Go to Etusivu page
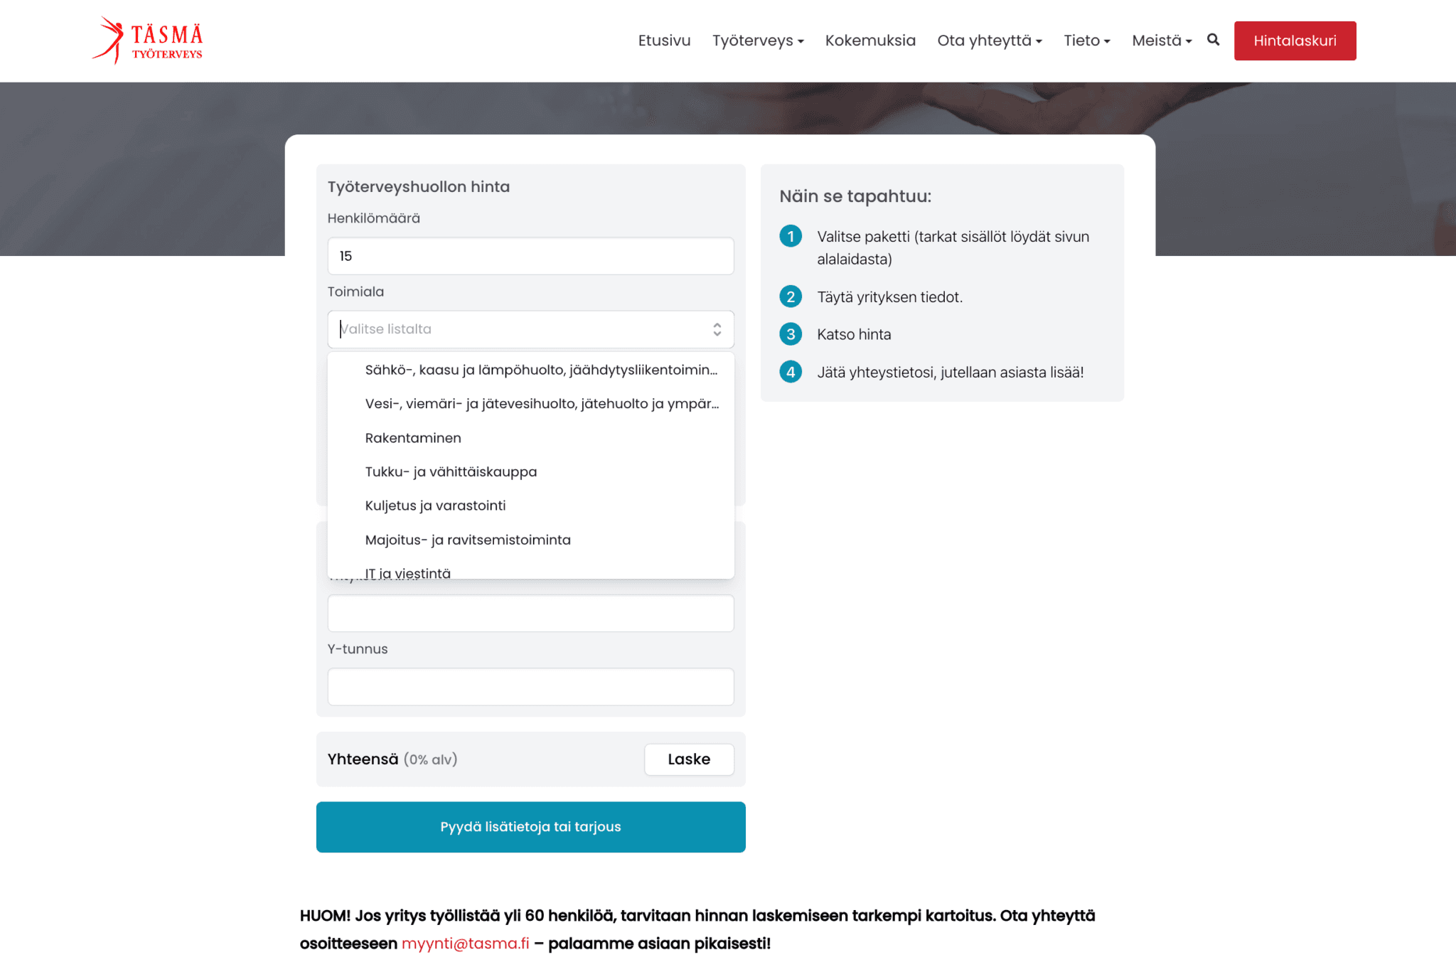1456x967 pixels. 664,41
